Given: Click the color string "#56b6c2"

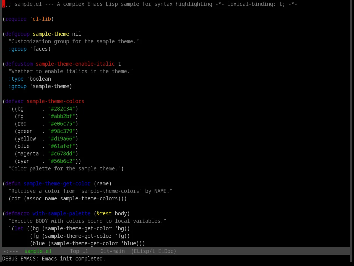Looking at the screenshot, I should 62,161.
